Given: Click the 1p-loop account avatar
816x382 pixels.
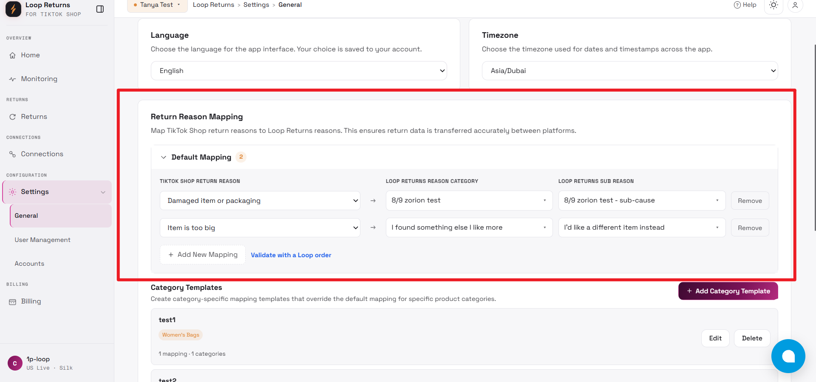Looking at the screenshot, I should (x=15, y=363).
